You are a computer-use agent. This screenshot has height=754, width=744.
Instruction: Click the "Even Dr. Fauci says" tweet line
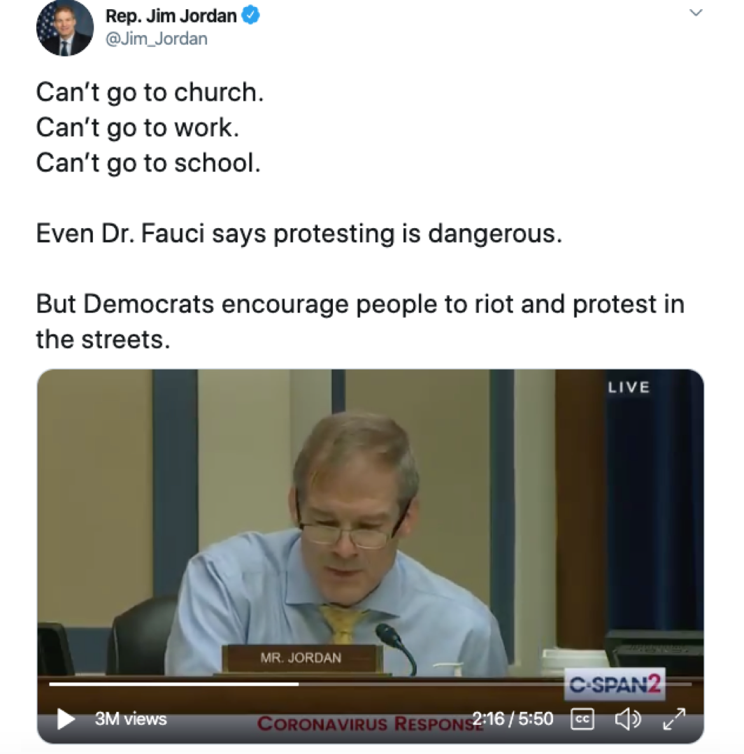[299, 234]
